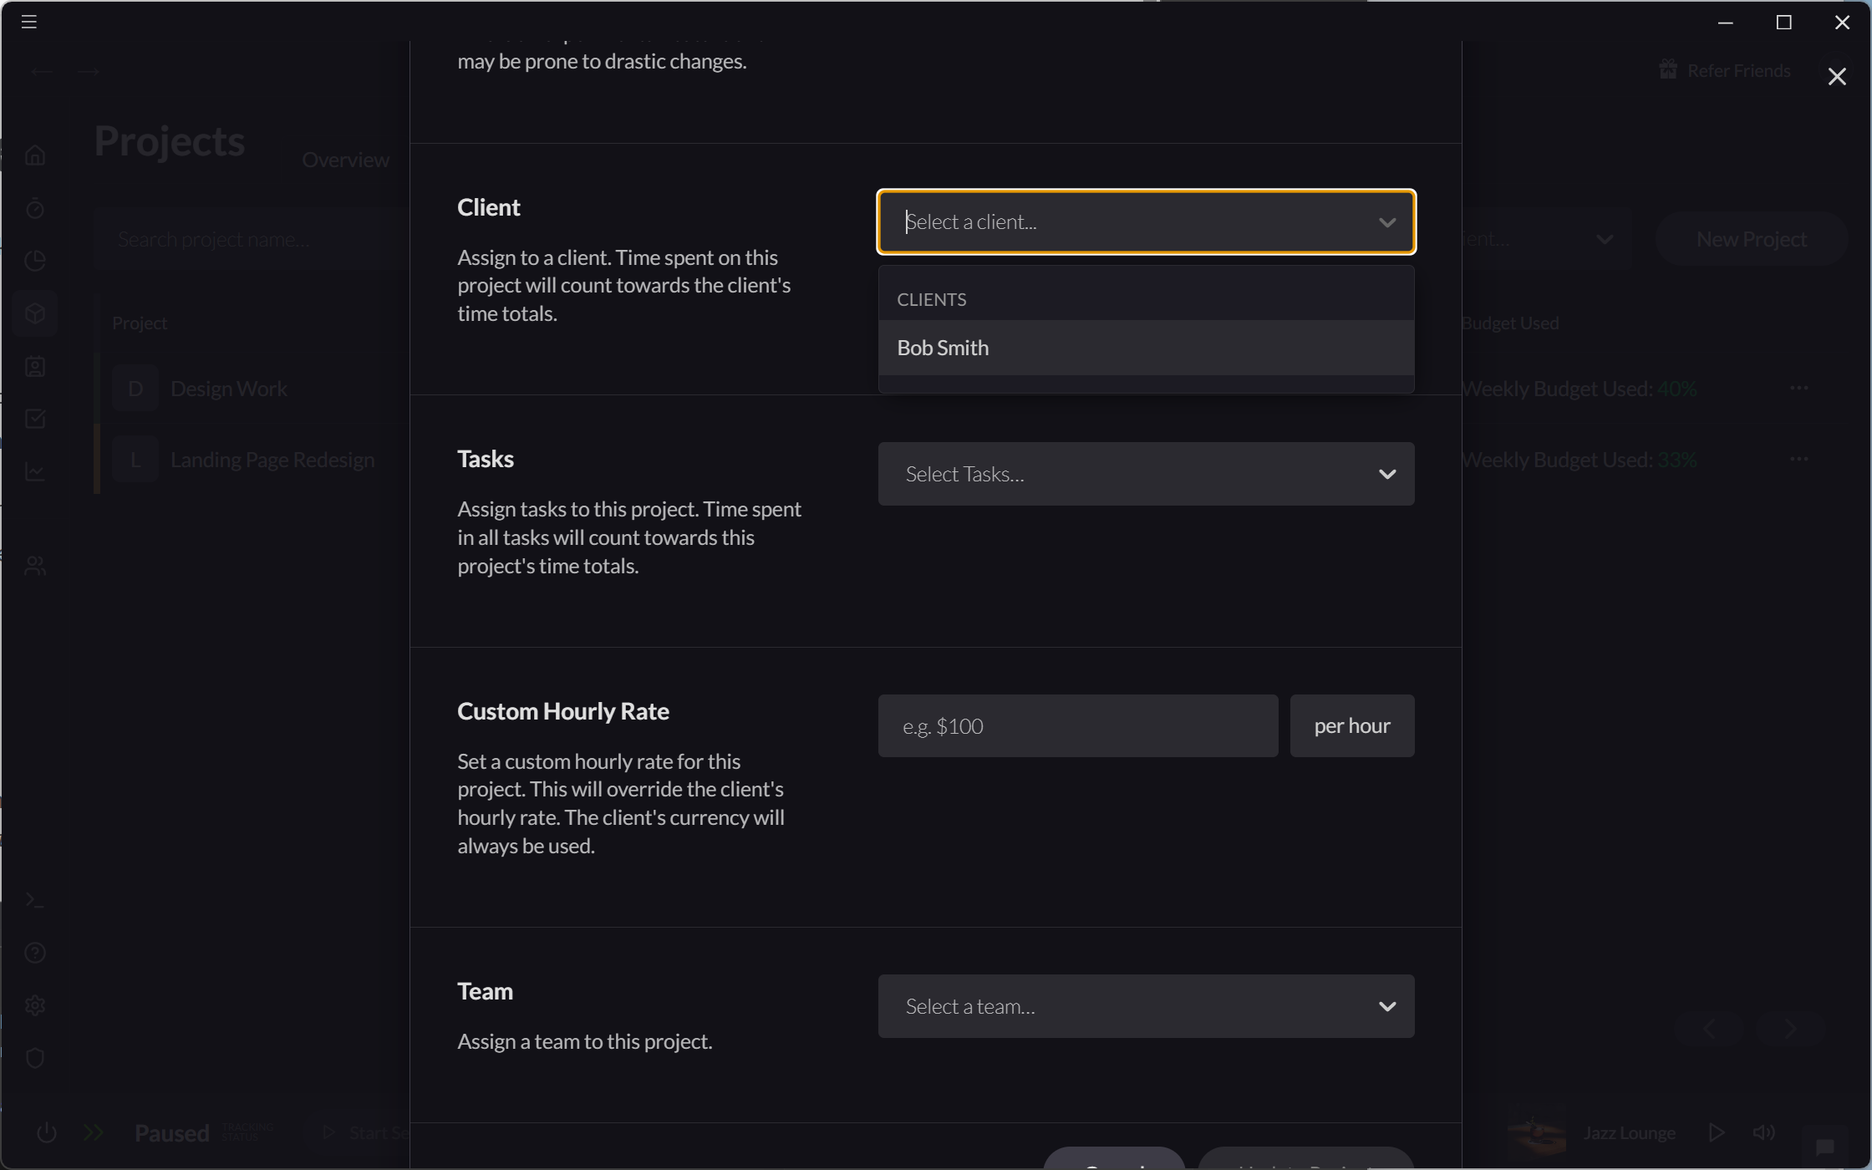
Task: Open the team members icon in sidebar
Action: (35, 565)
